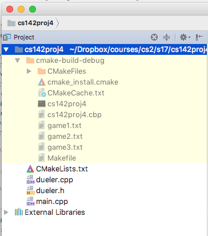Image resolution: width=208 pixels, height=236 pixels.
Task: Open the gear settings dropdown in Project panel
Action: coord(185,37)
